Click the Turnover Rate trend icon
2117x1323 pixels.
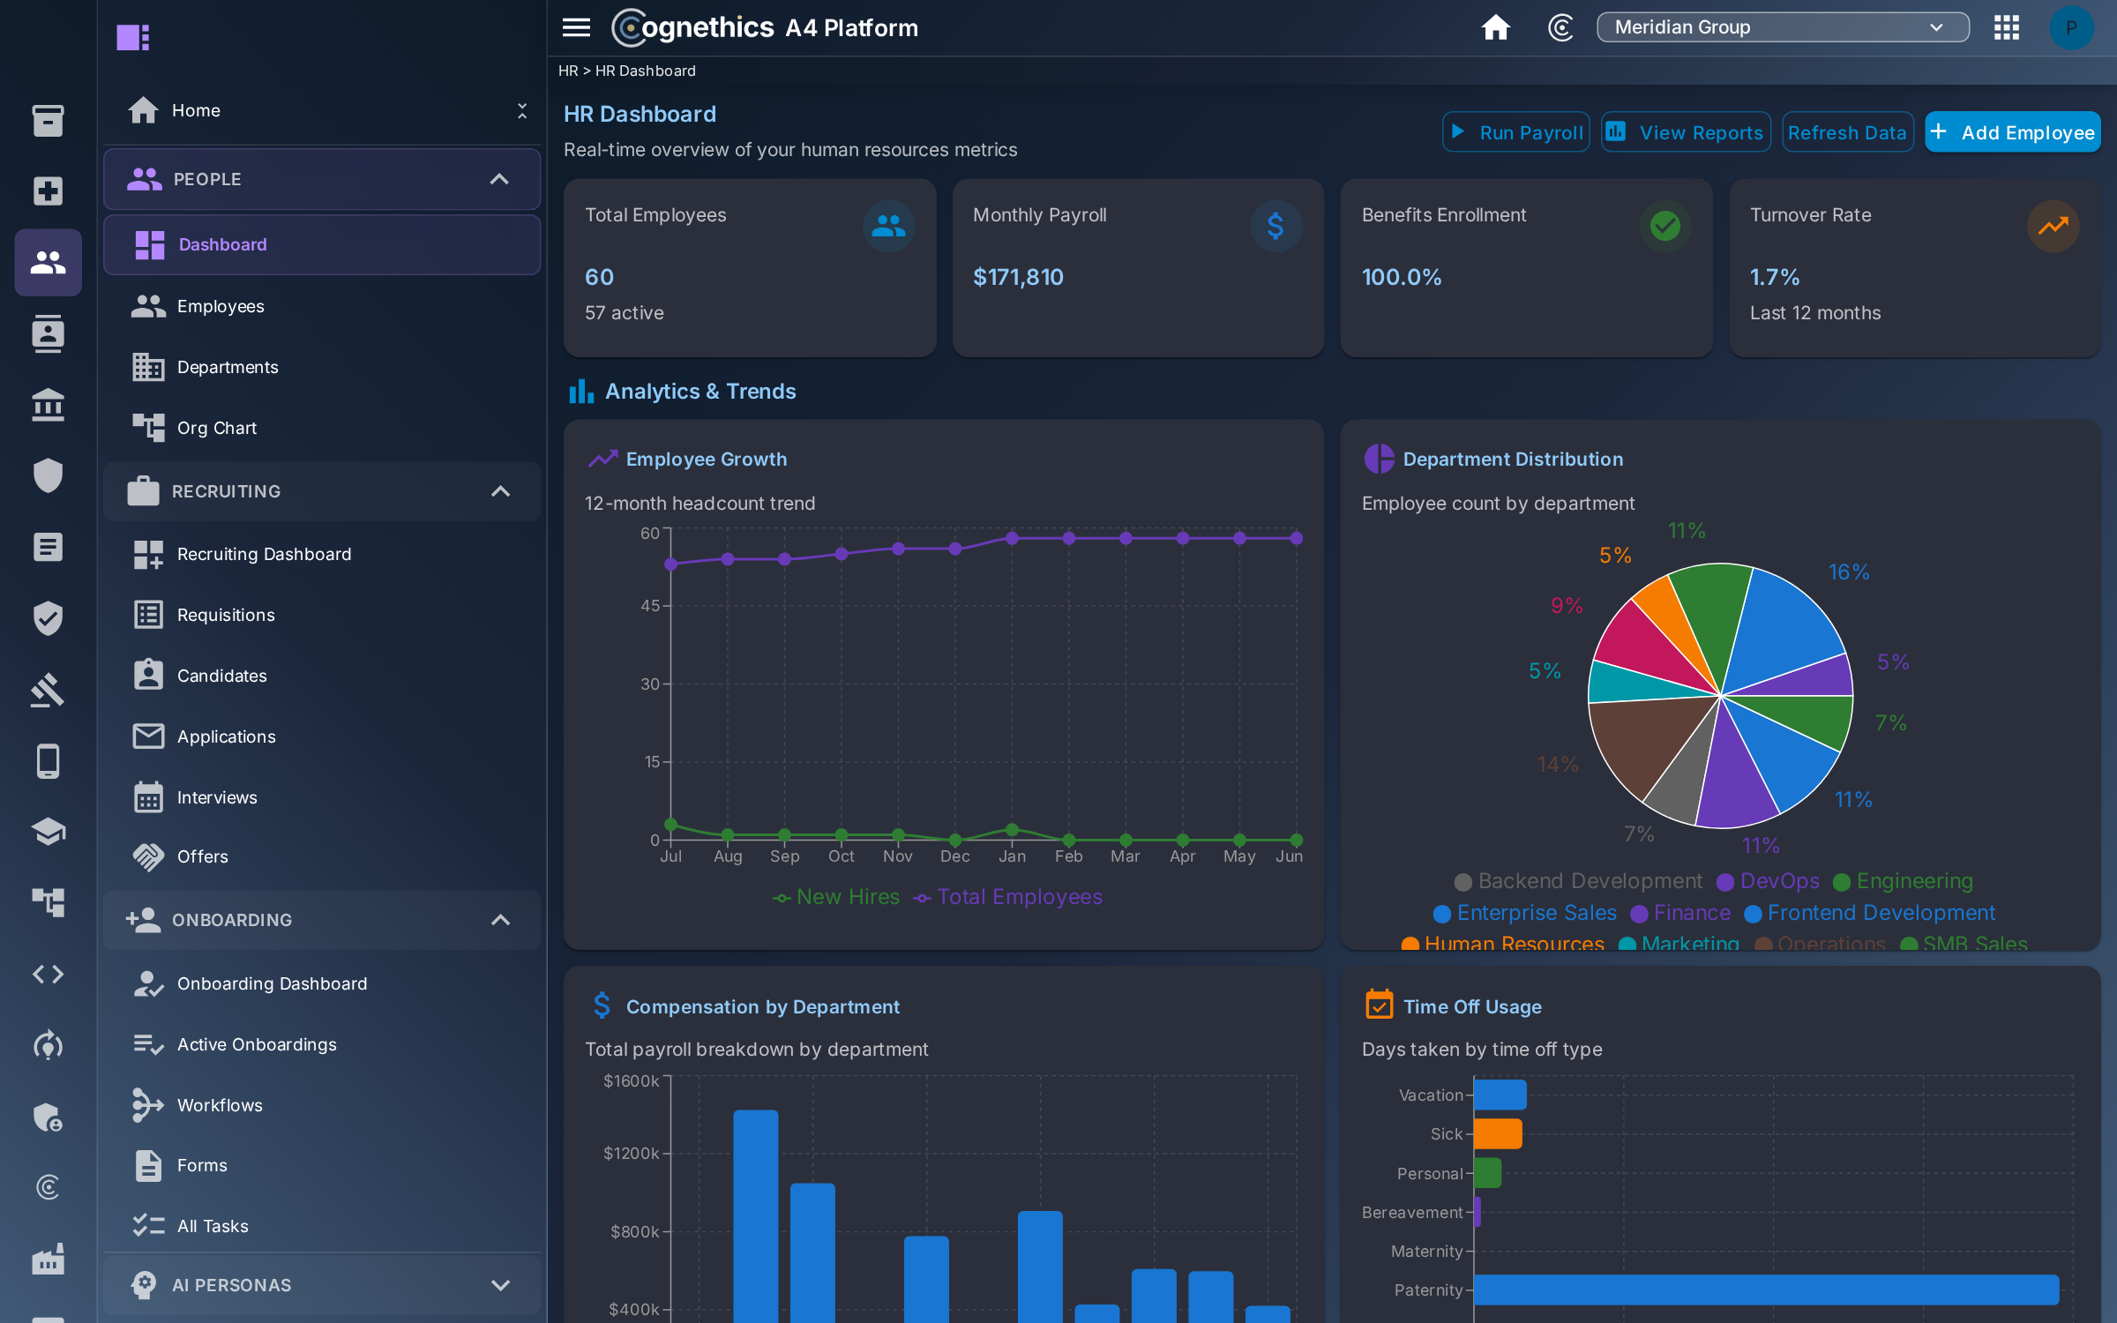pos(2053,227)
